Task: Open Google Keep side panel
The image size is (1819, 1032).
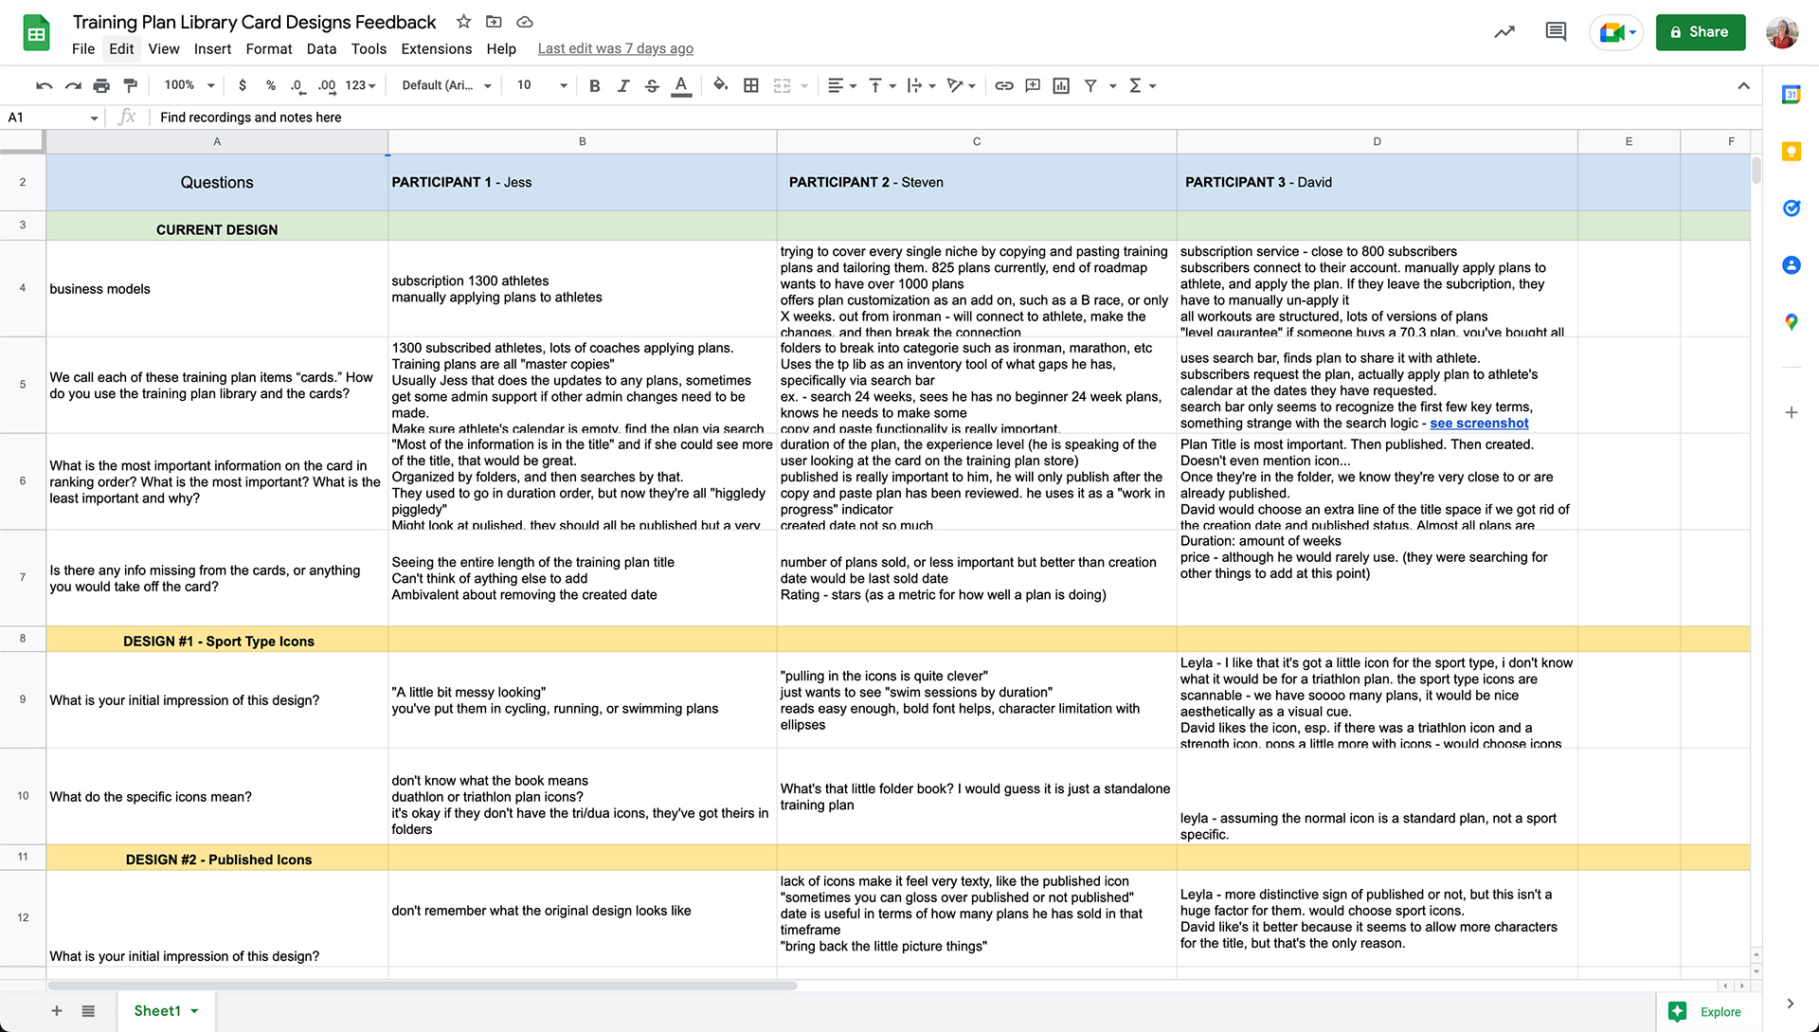Action: (x=1791, y=152)
